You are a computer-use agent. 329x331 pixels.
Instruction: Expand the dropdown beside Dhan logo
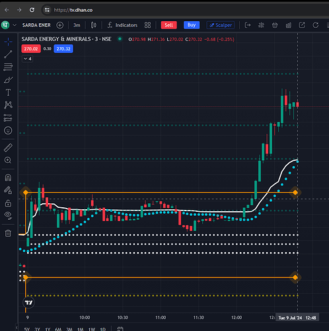click(15, 25)
